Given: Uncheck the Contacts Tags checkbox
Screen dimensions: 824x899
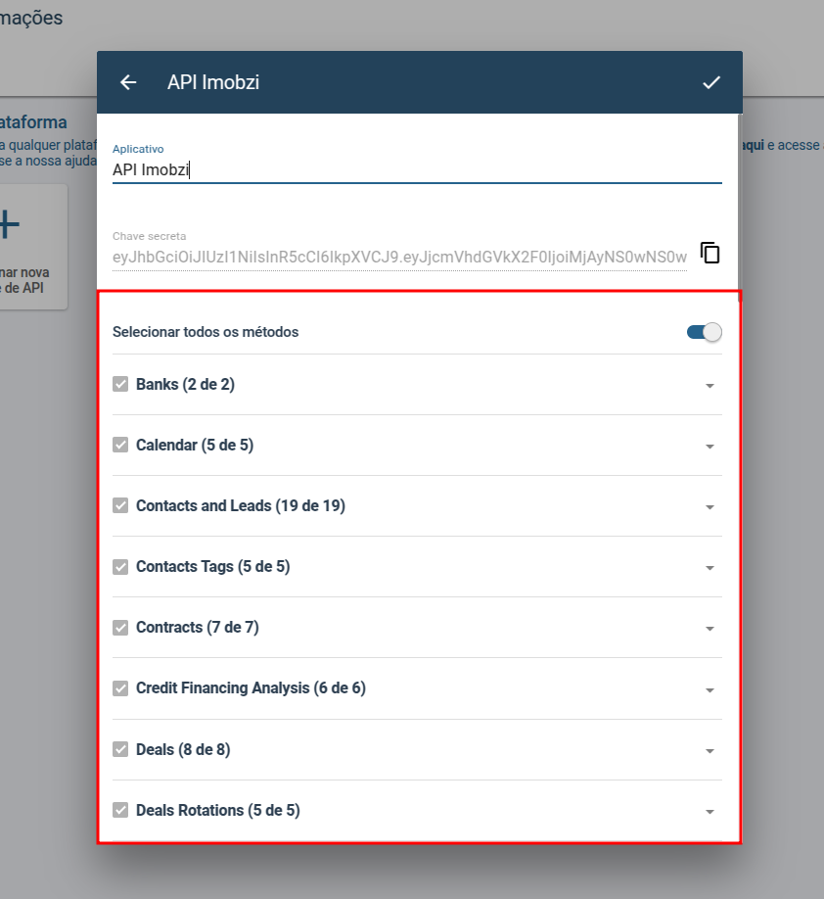Looking at the screenshot, I should click(120, 567).
